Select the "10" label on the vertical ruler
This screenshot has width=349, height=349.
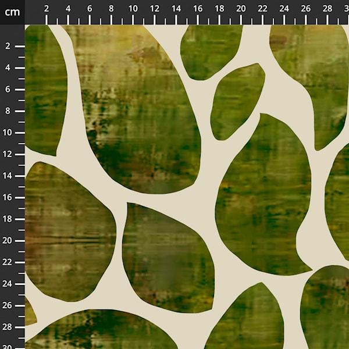(7, 133)
